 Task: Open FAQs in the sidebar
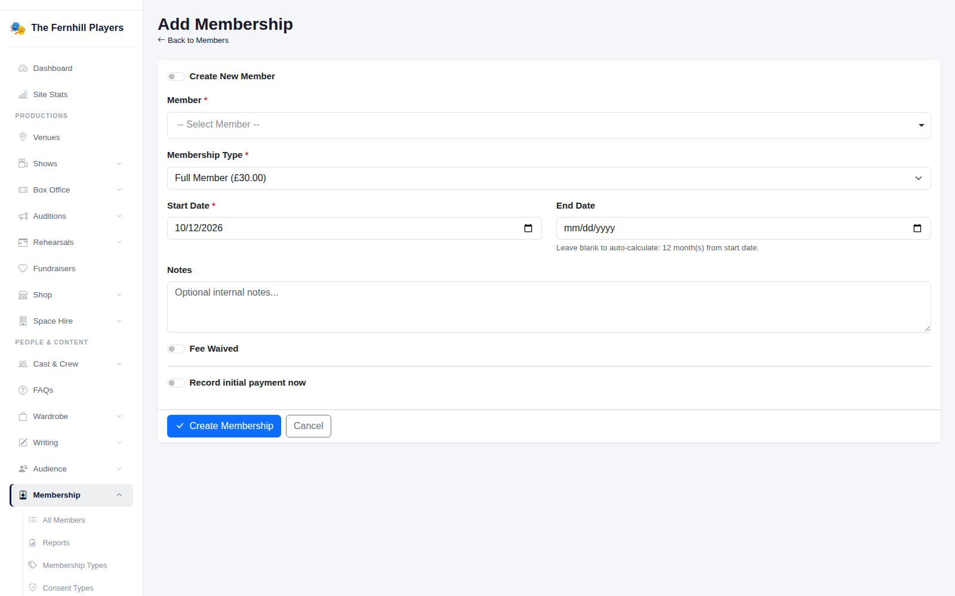point(71,390)
